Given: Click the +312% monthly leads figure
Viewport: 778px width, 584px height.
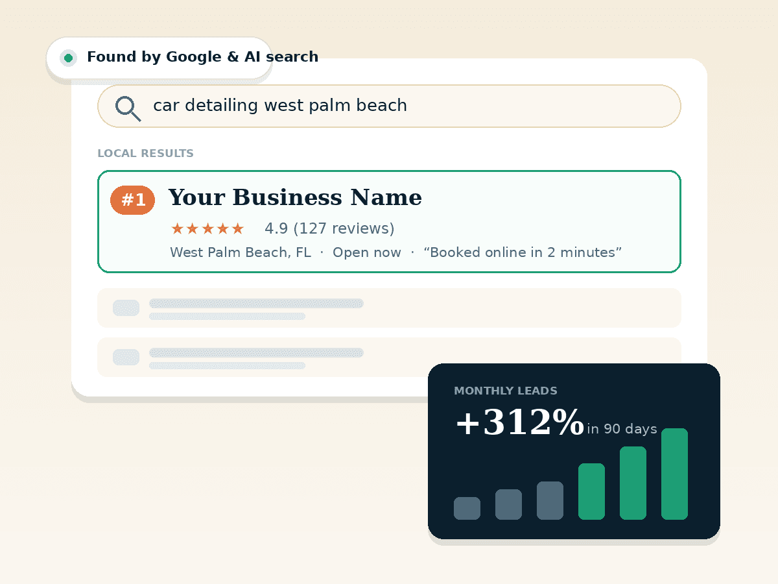Looking at the screenshot, I should 519,422.
